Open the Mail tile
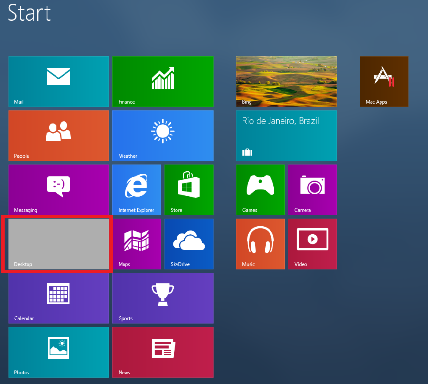This screenshot has height=384, width=428. click(x=58, y=82)
